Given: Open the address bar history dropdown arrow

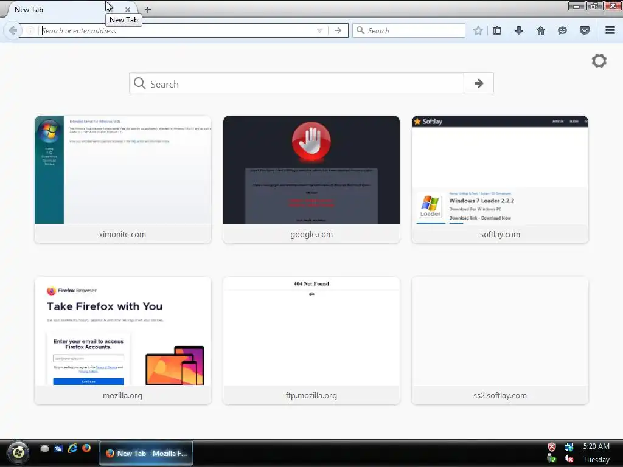Looking at the screenshot, I should [x=319, y=30].
